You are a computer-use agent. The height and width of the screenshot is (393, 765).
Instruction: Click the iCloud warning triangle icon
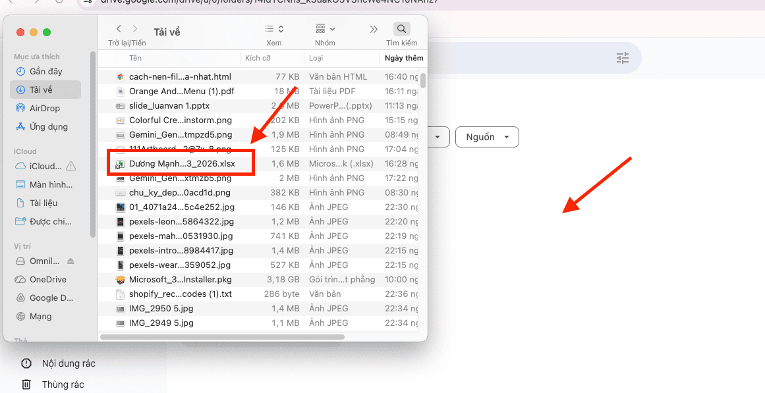pyautogui.click(x=71, y=167)
